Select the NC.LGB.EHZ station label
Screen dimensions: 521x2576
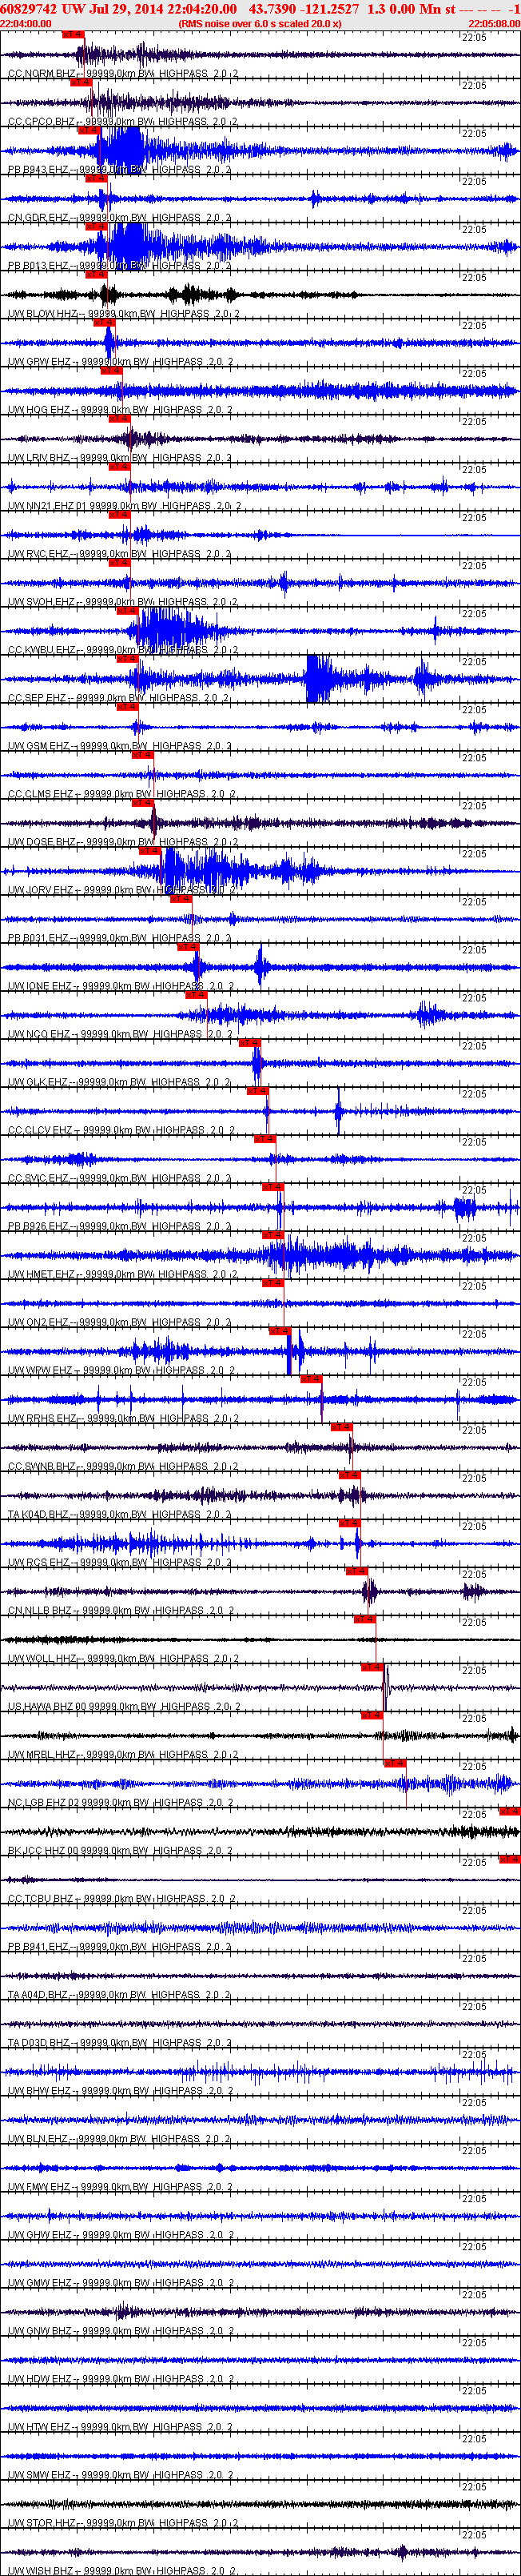pyautogui.click(x=39, y=1802)
